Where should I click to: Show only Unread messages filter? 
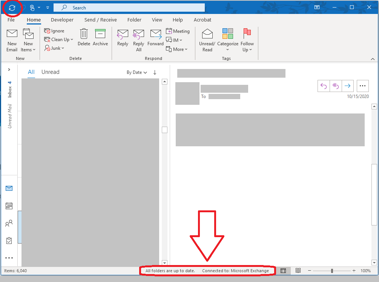click(50, 72)
